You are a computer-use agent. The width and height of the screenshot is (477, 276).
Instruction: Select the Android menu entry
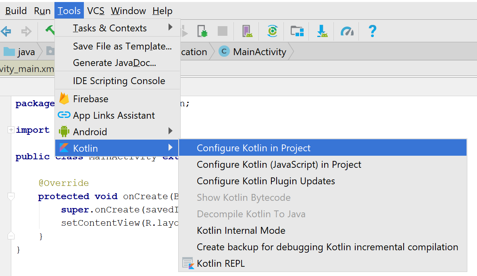click(118, 132)
